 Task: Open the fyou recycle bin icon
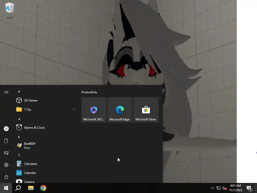click(x=10, y=10)
